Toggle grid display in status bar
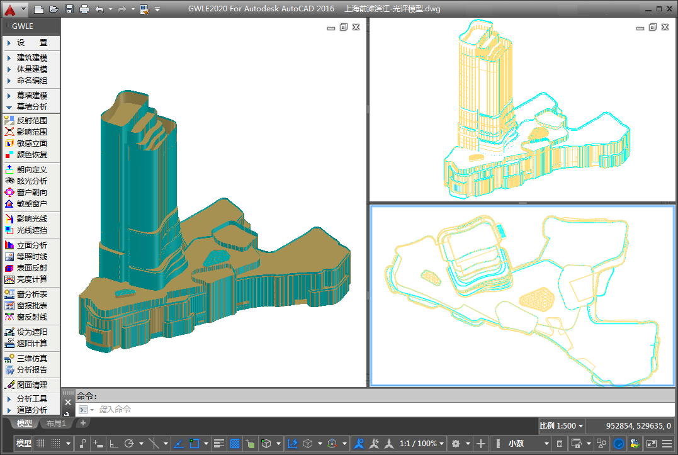Image resolution: width=678 pixels, height=455 pixels. pyautogui.click(x=41, y=443)
